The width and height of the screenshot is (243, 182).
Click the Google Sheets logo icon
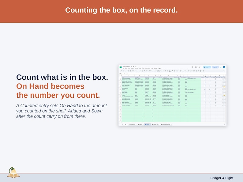(121, 67)
